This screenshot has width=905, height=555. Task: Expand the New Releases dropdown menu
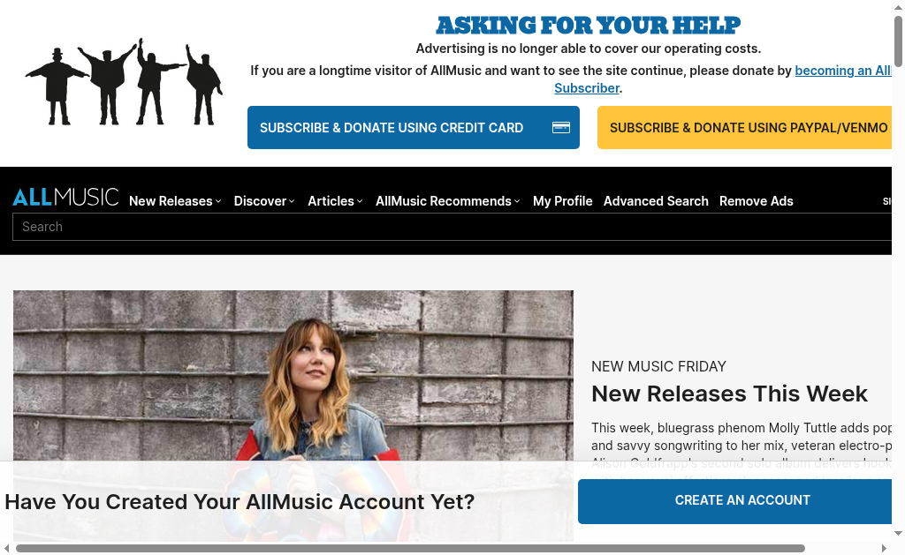pos(175,201)
